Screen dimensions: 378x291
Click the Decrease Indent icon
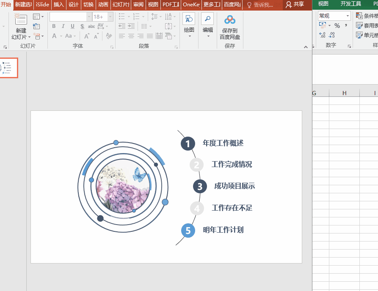coord(122,26)
